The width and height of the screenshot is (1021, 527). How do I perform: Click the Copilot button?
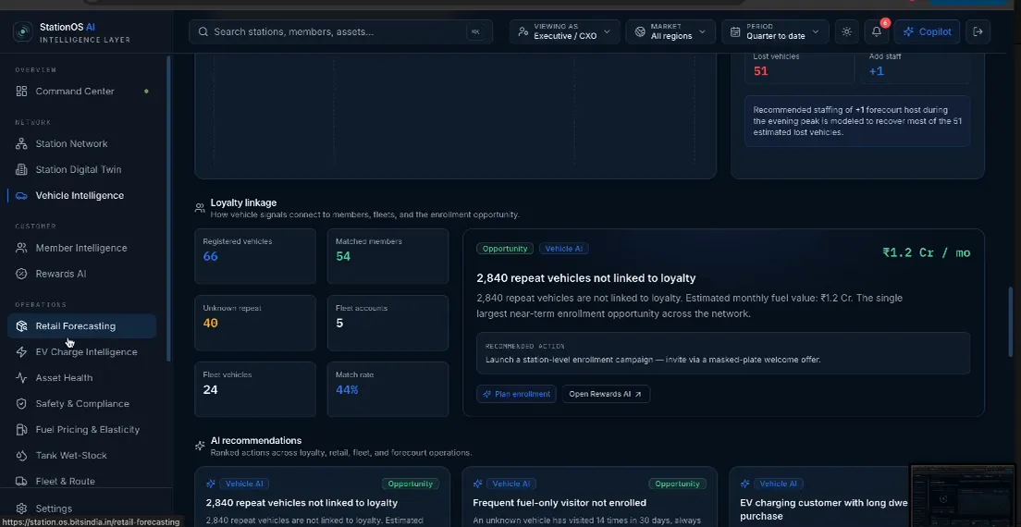pyautogui.click(x=928, y=31)
